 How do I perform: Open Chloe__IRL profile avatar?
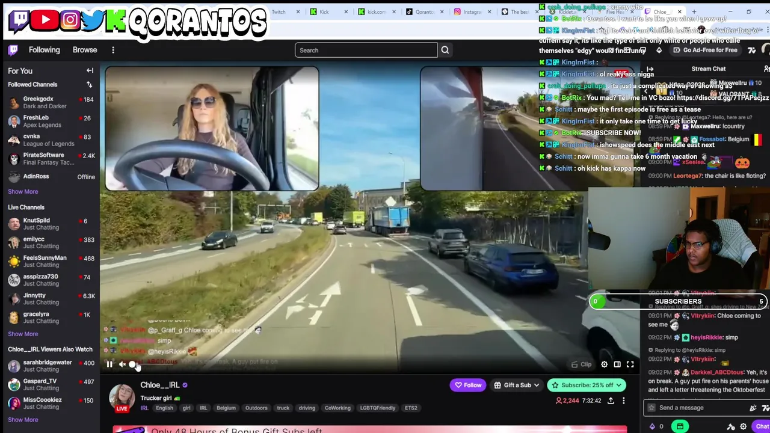coord(122,397)
